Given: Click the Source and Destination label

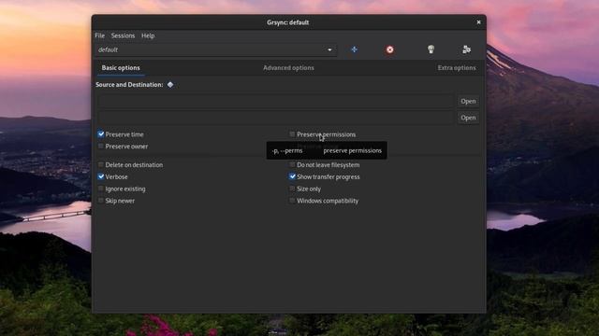Looking at the screenshot, I should click(129, 85).
